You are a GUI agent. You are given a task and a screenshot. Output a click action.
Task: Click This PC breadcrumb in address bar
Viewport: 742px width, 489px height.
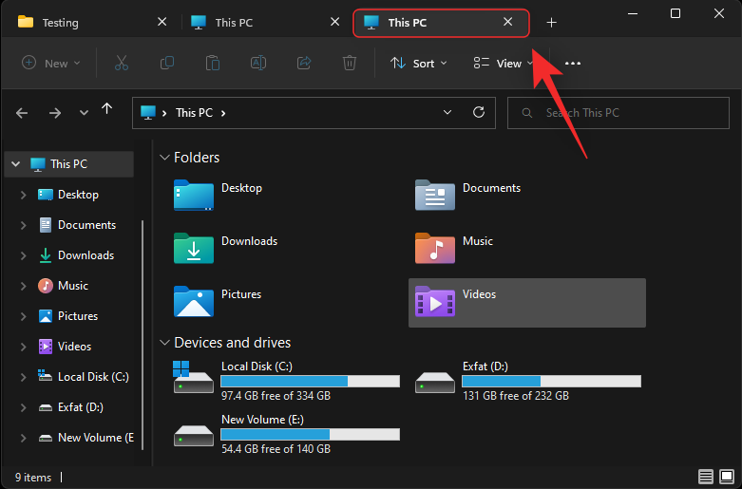pyautogui.click(x=194, y=113)
